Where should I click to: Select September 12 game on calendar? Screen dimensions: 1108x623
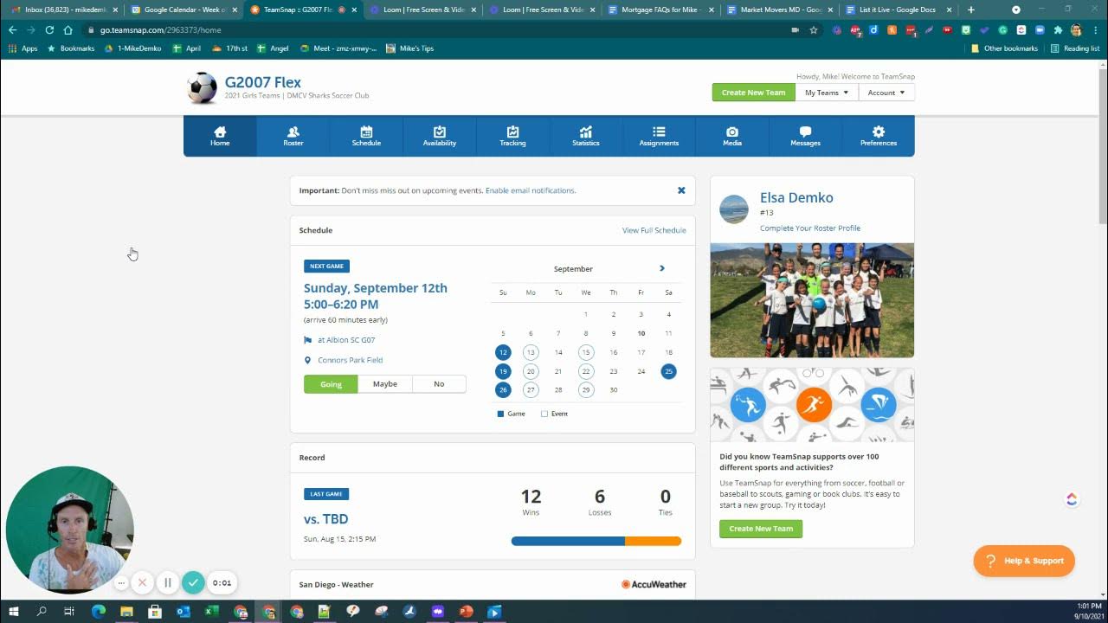(x=503, y=352)
